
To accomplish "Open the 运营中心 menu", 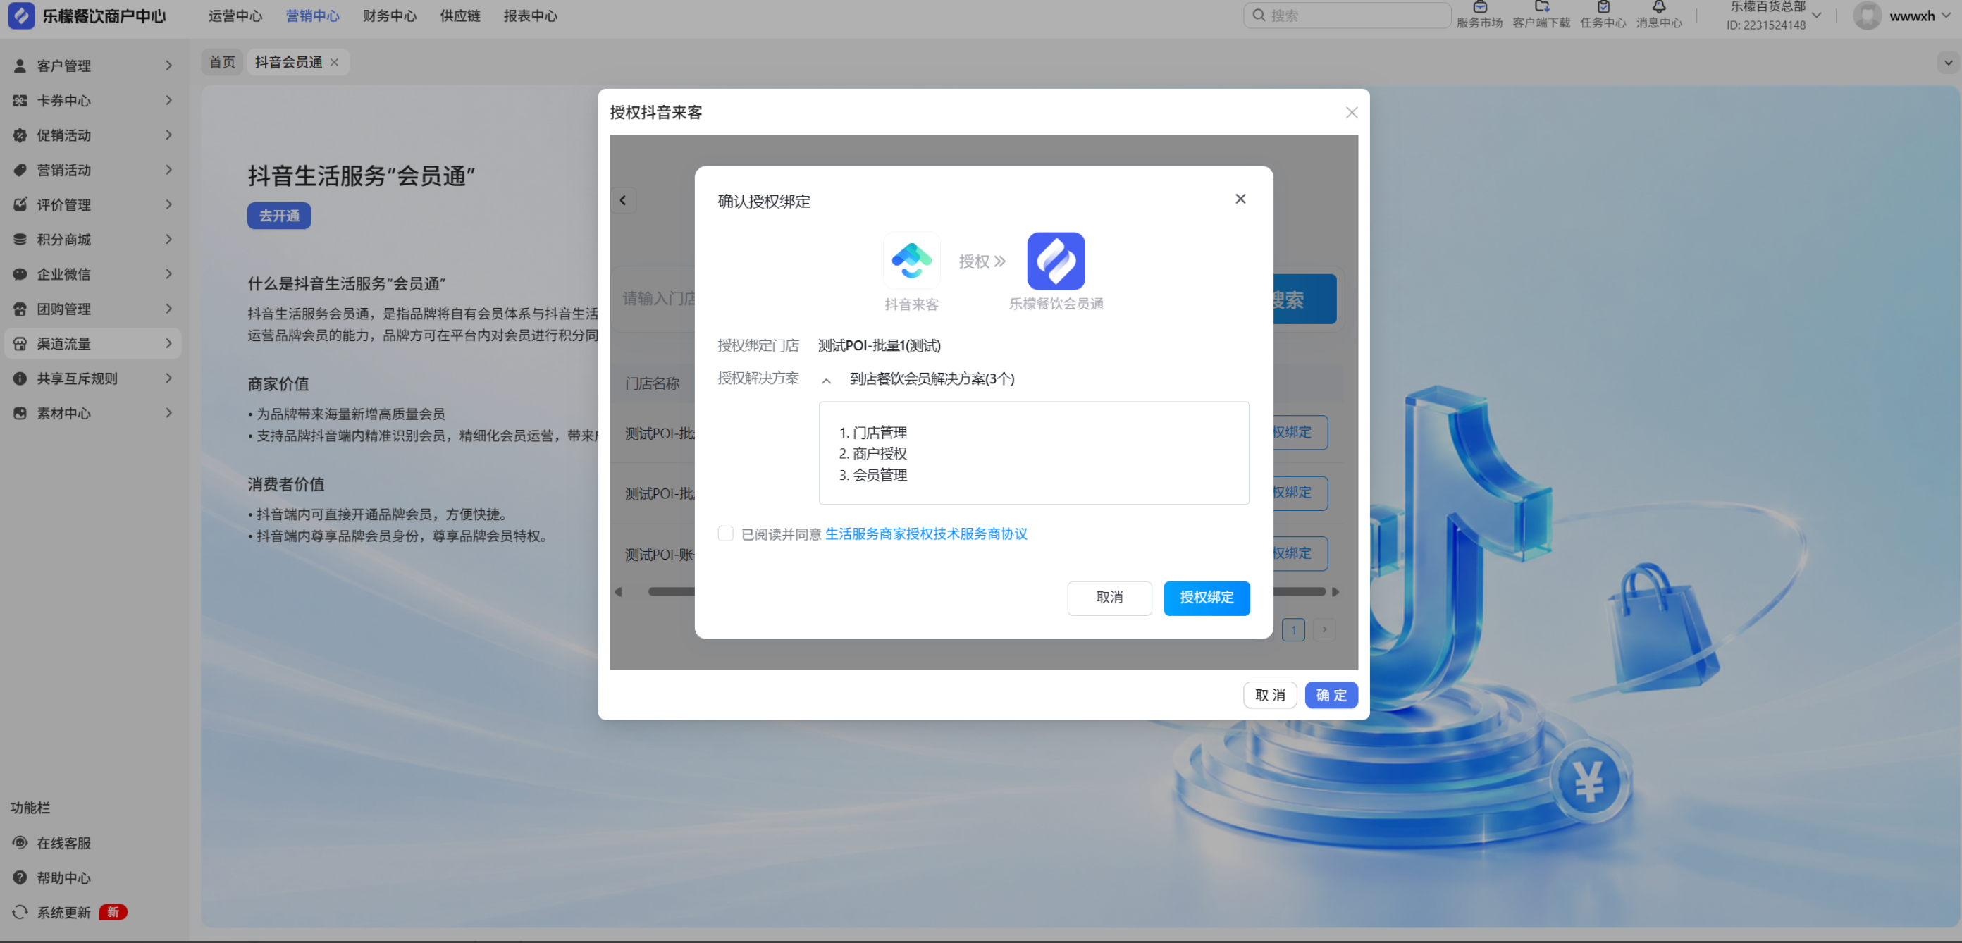I will coord(235,16).
